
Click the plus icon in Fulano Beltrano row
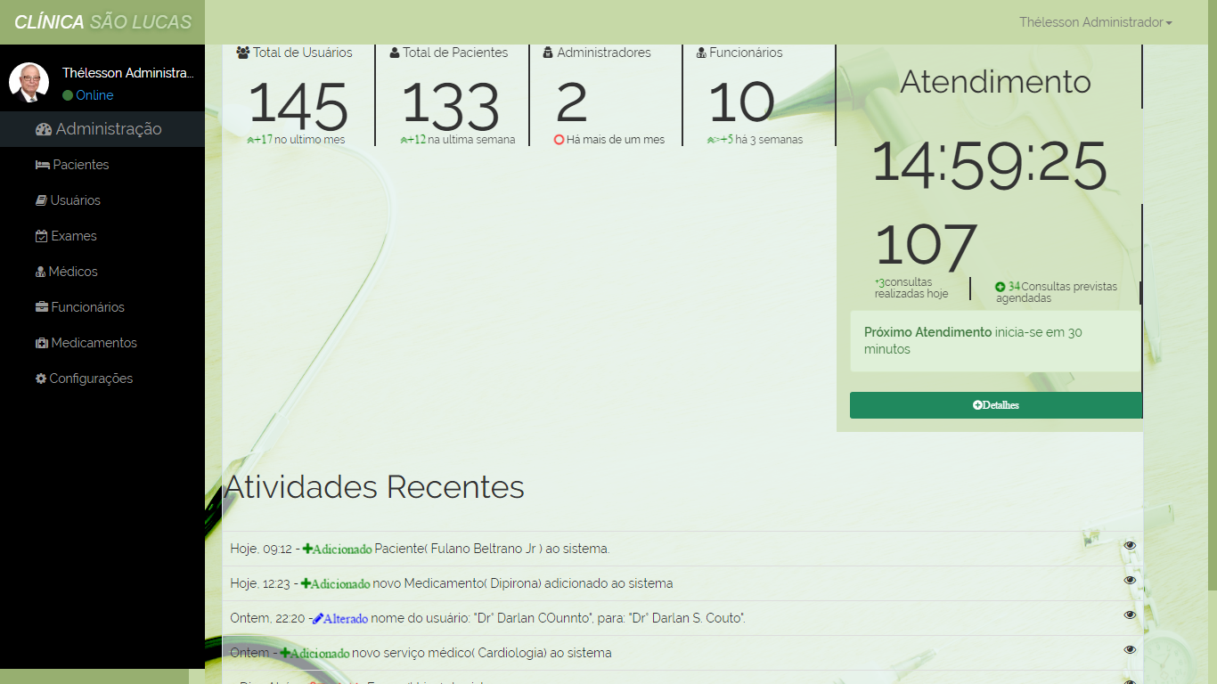coord(307,549)
